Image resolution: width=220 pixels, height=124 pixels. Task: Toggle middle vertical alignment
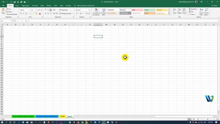(x=48, y=10)
